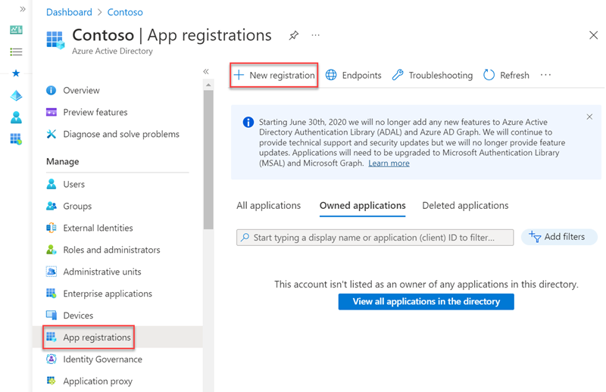606x392 pixels.
Task: Go to Dashboard breadcrumb
Action: pyautogui.click(x=69, y=12)
